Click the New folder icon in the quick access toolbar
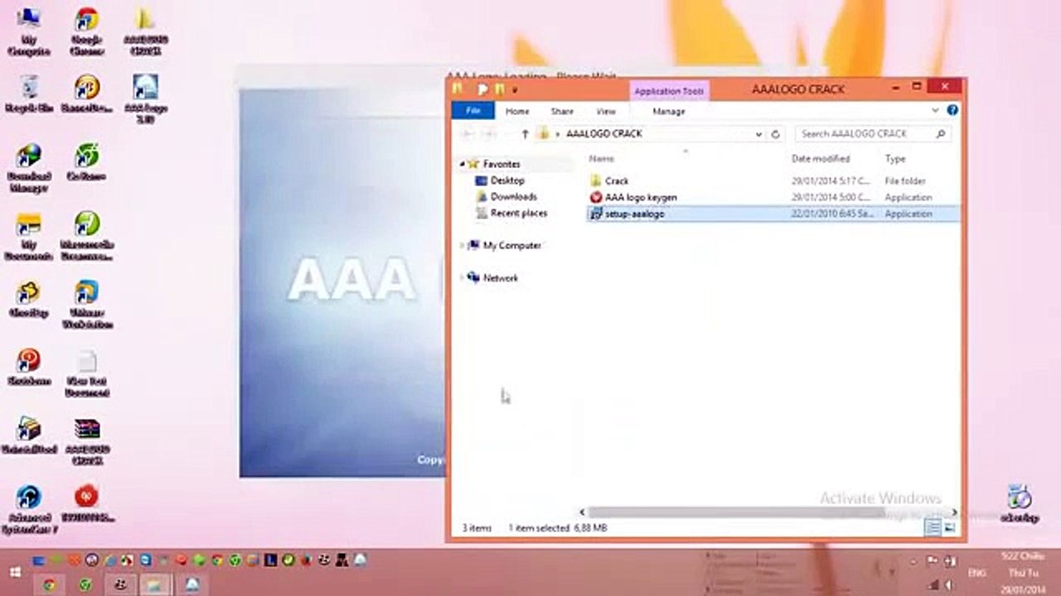Viewport: 1061px width, 596px height. 499,89
